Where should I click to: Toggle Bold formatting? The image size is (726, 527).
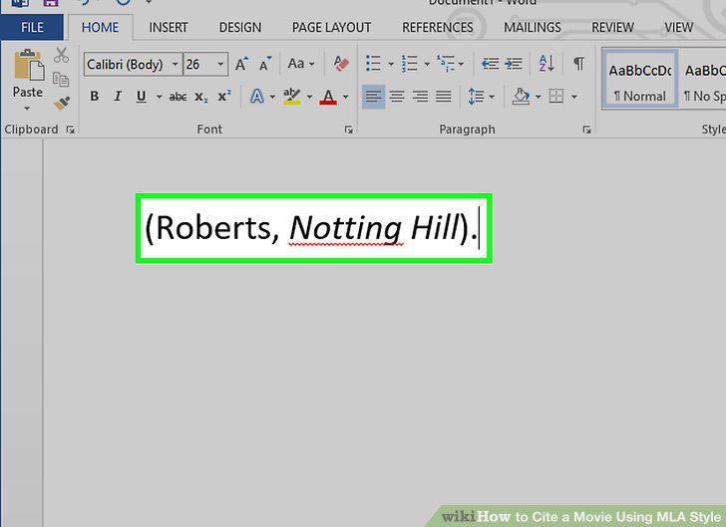[95, 97]
